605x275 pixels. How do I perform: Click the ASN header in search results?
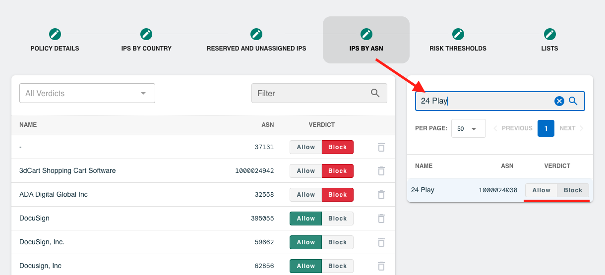(507, 166)
